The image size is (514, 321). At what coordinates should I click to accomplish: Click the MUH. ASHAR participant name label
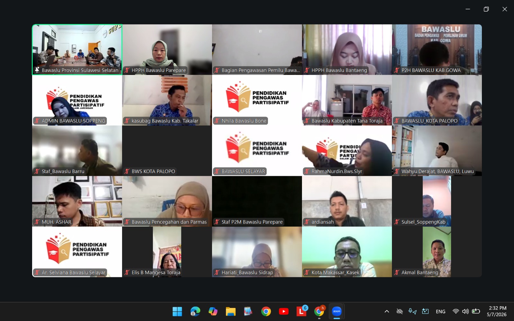pos(57,222)
